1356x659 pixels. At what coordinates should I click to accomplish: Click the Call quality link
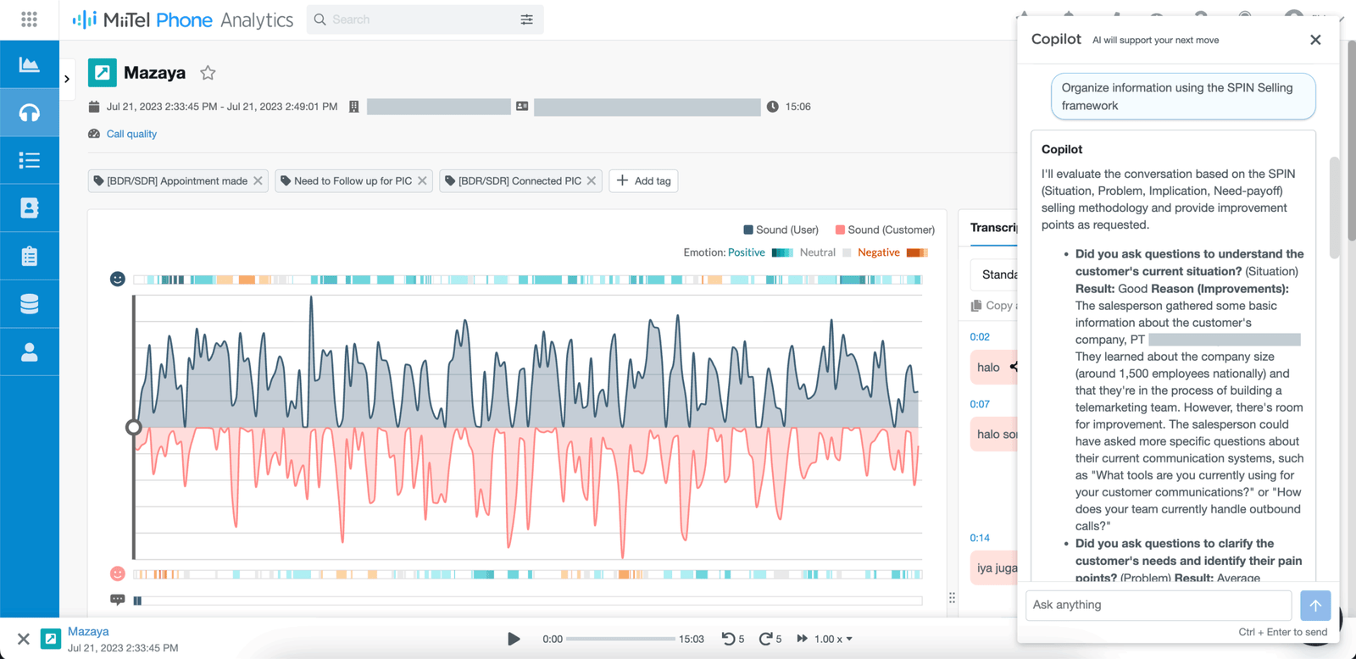point(131,134)
